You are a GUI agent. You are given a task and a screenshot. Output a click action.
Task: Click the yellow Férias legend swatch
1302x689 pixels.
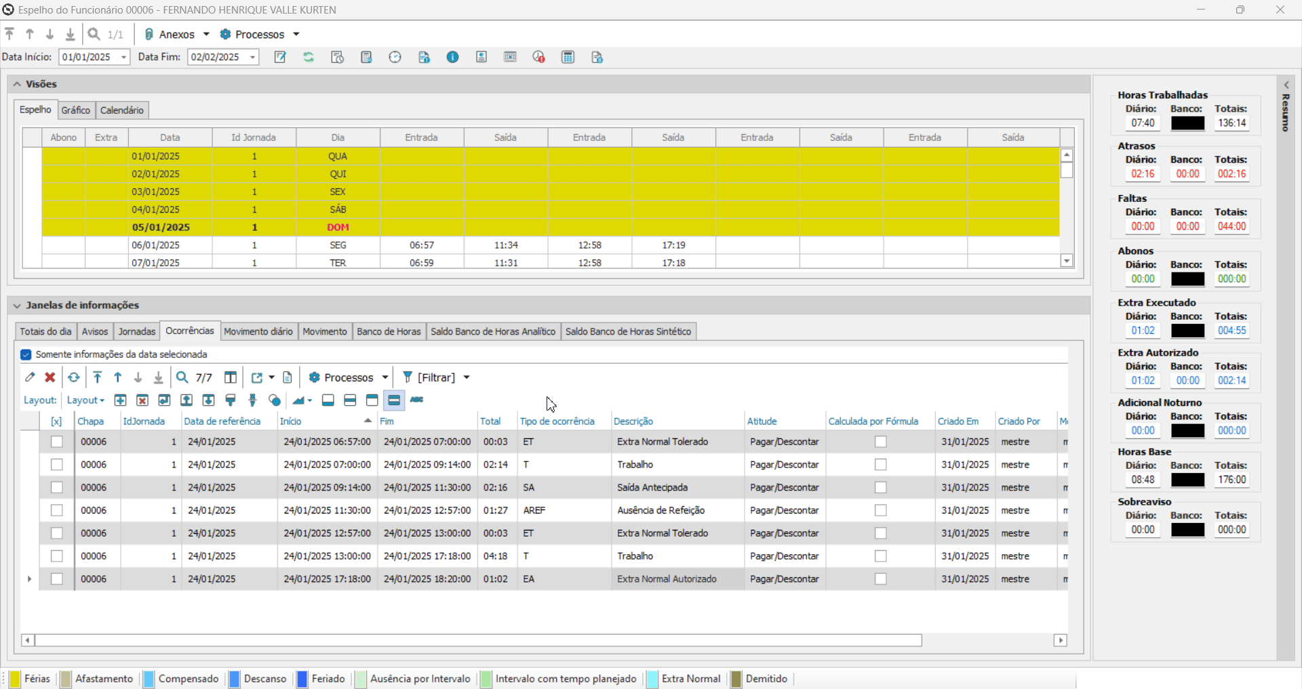tap(14, 679)
